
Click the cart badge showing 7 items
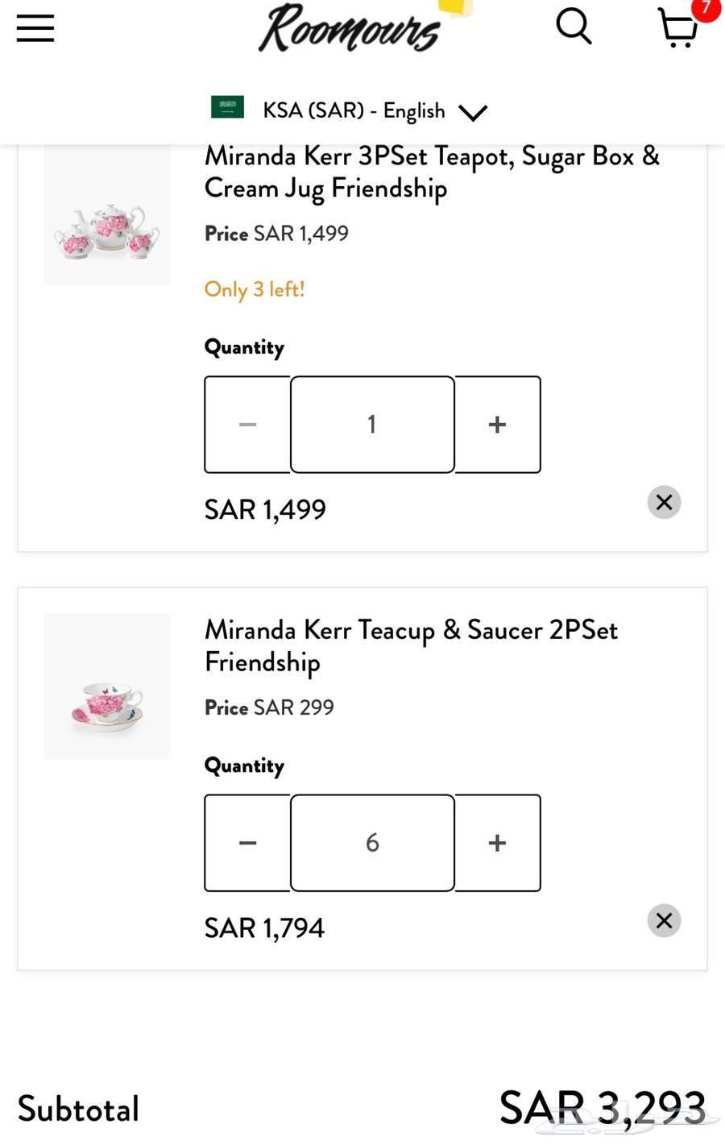[706, 9]
